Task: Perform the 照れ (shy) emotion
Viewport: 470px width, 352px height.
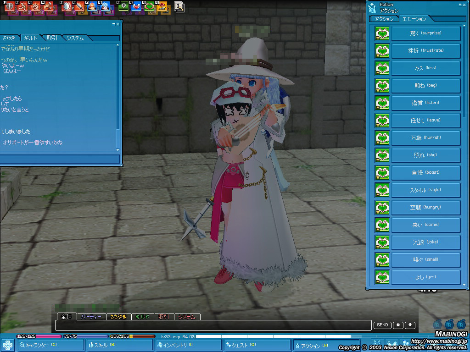Action: (x=426, y=155)
